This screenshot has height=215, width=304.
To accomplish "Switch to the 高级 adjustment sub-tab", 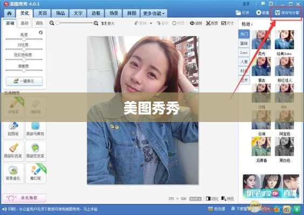I will [x=24, y=23].
